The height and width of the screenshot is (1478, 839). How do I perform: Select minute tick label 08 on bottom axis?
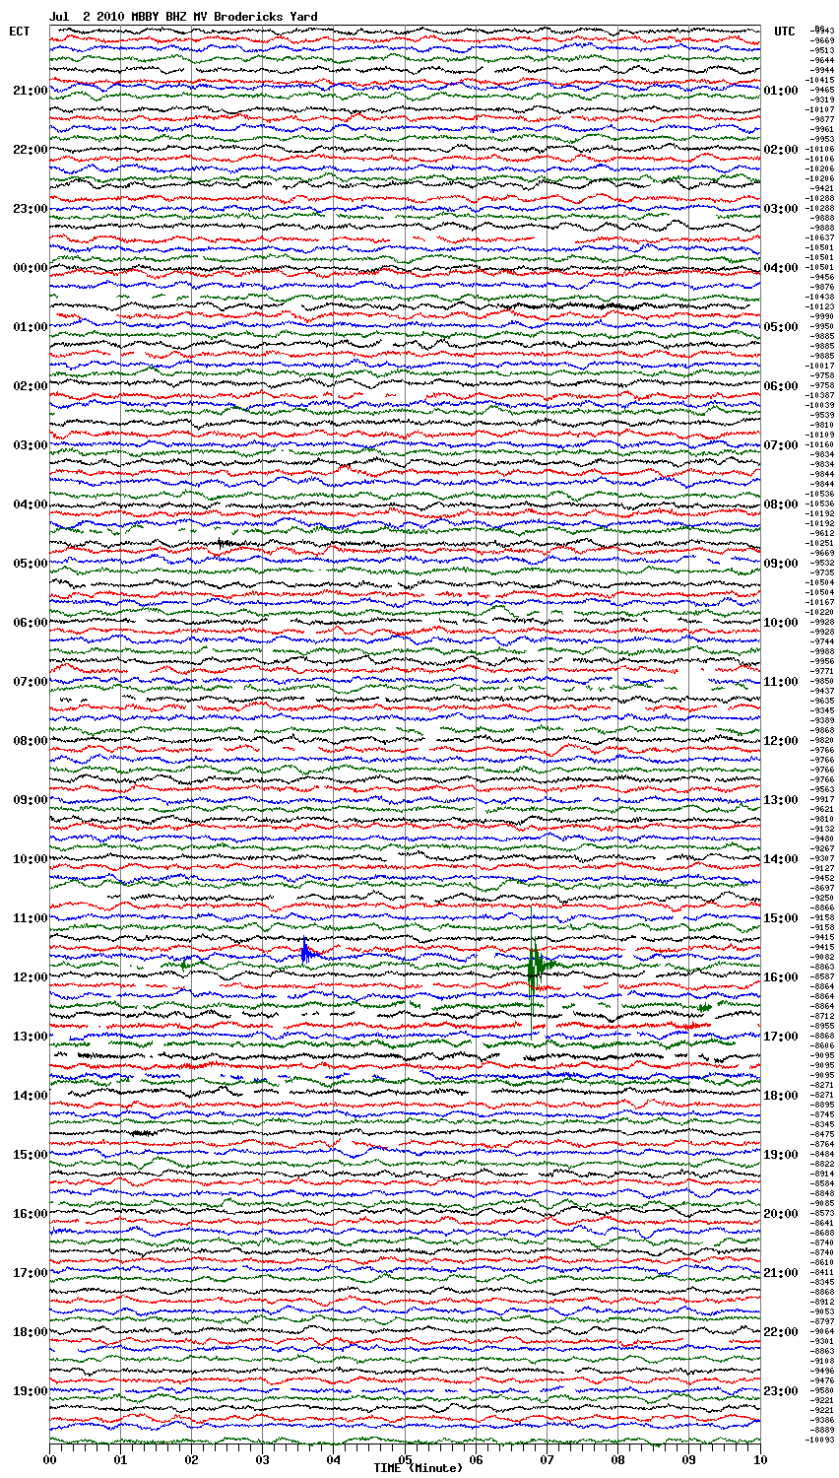pos(617,1459)
